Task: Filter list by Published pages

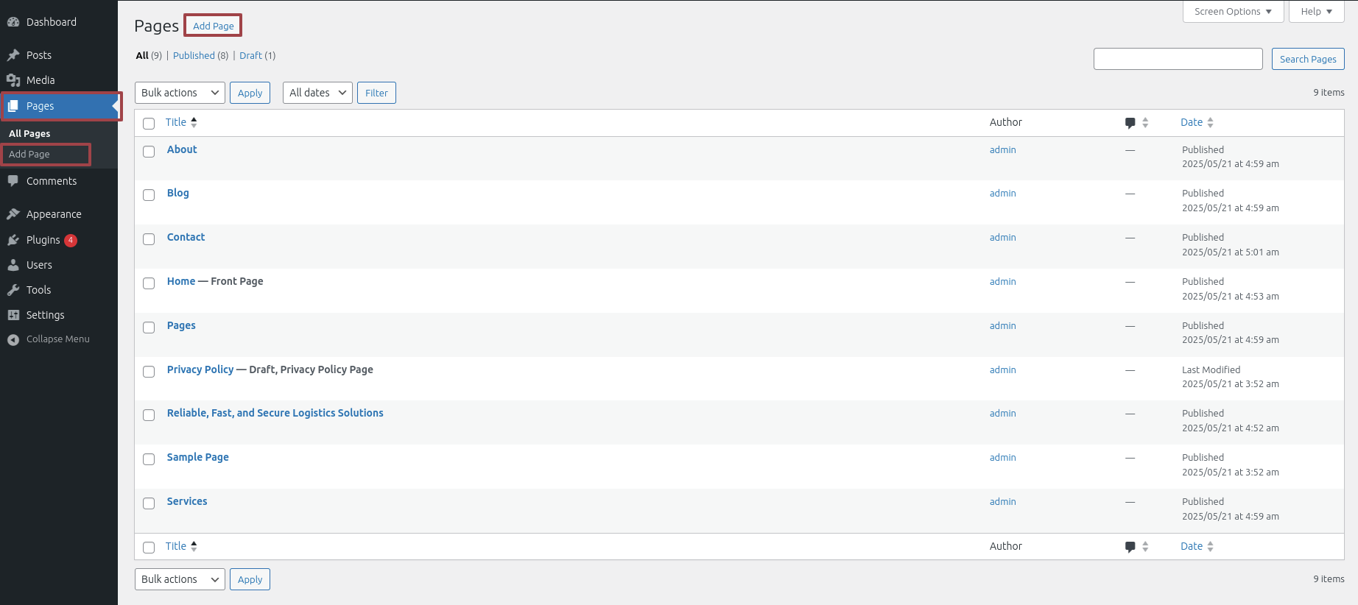Action: pyautogui.click(x=194, y=55)
